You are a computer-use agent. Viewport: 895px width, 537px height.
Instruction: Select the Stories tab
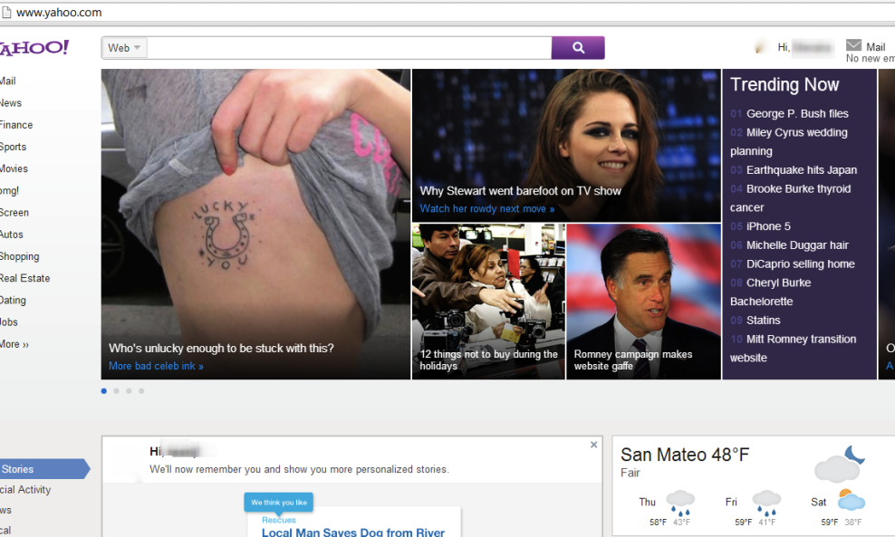tap(44, 469)
